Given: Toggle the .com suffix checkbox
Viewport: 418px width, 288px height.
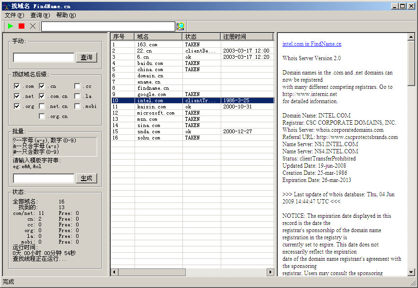Looking at the screenshot, I should click(17, 86).
